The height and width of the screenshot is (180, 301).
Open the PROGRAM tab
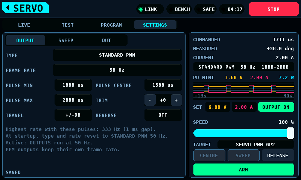[111, 25]
